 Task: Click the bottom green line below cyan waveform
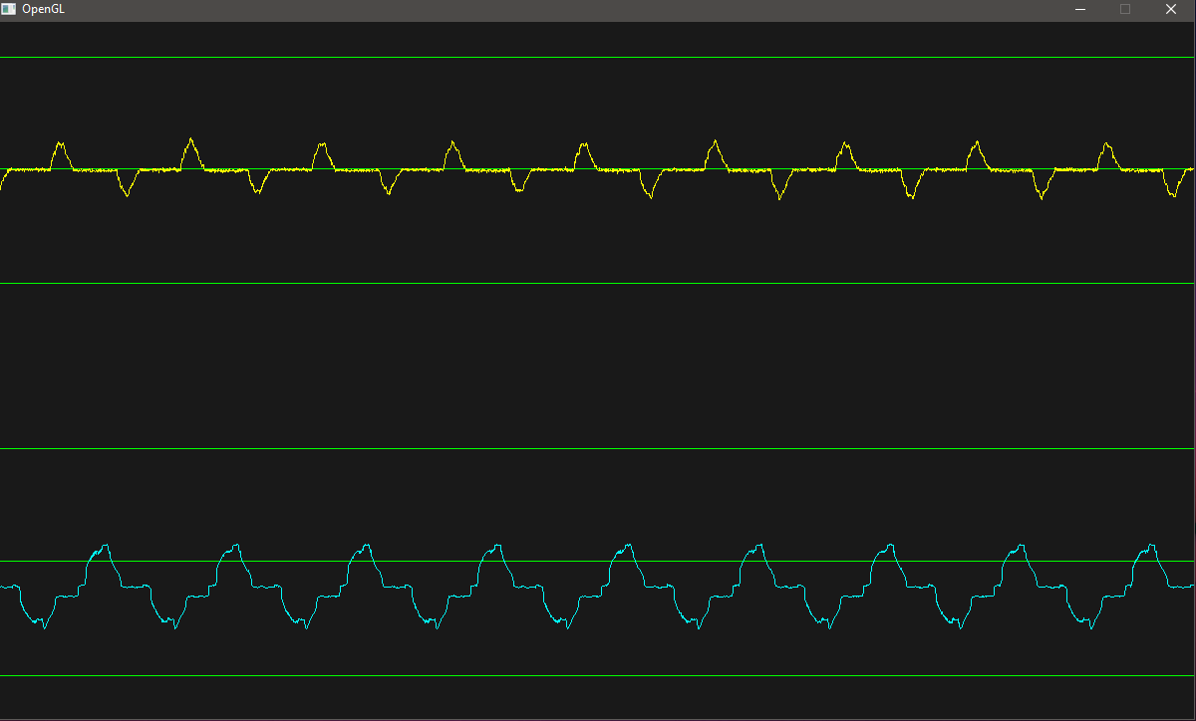tap(598, 676)
